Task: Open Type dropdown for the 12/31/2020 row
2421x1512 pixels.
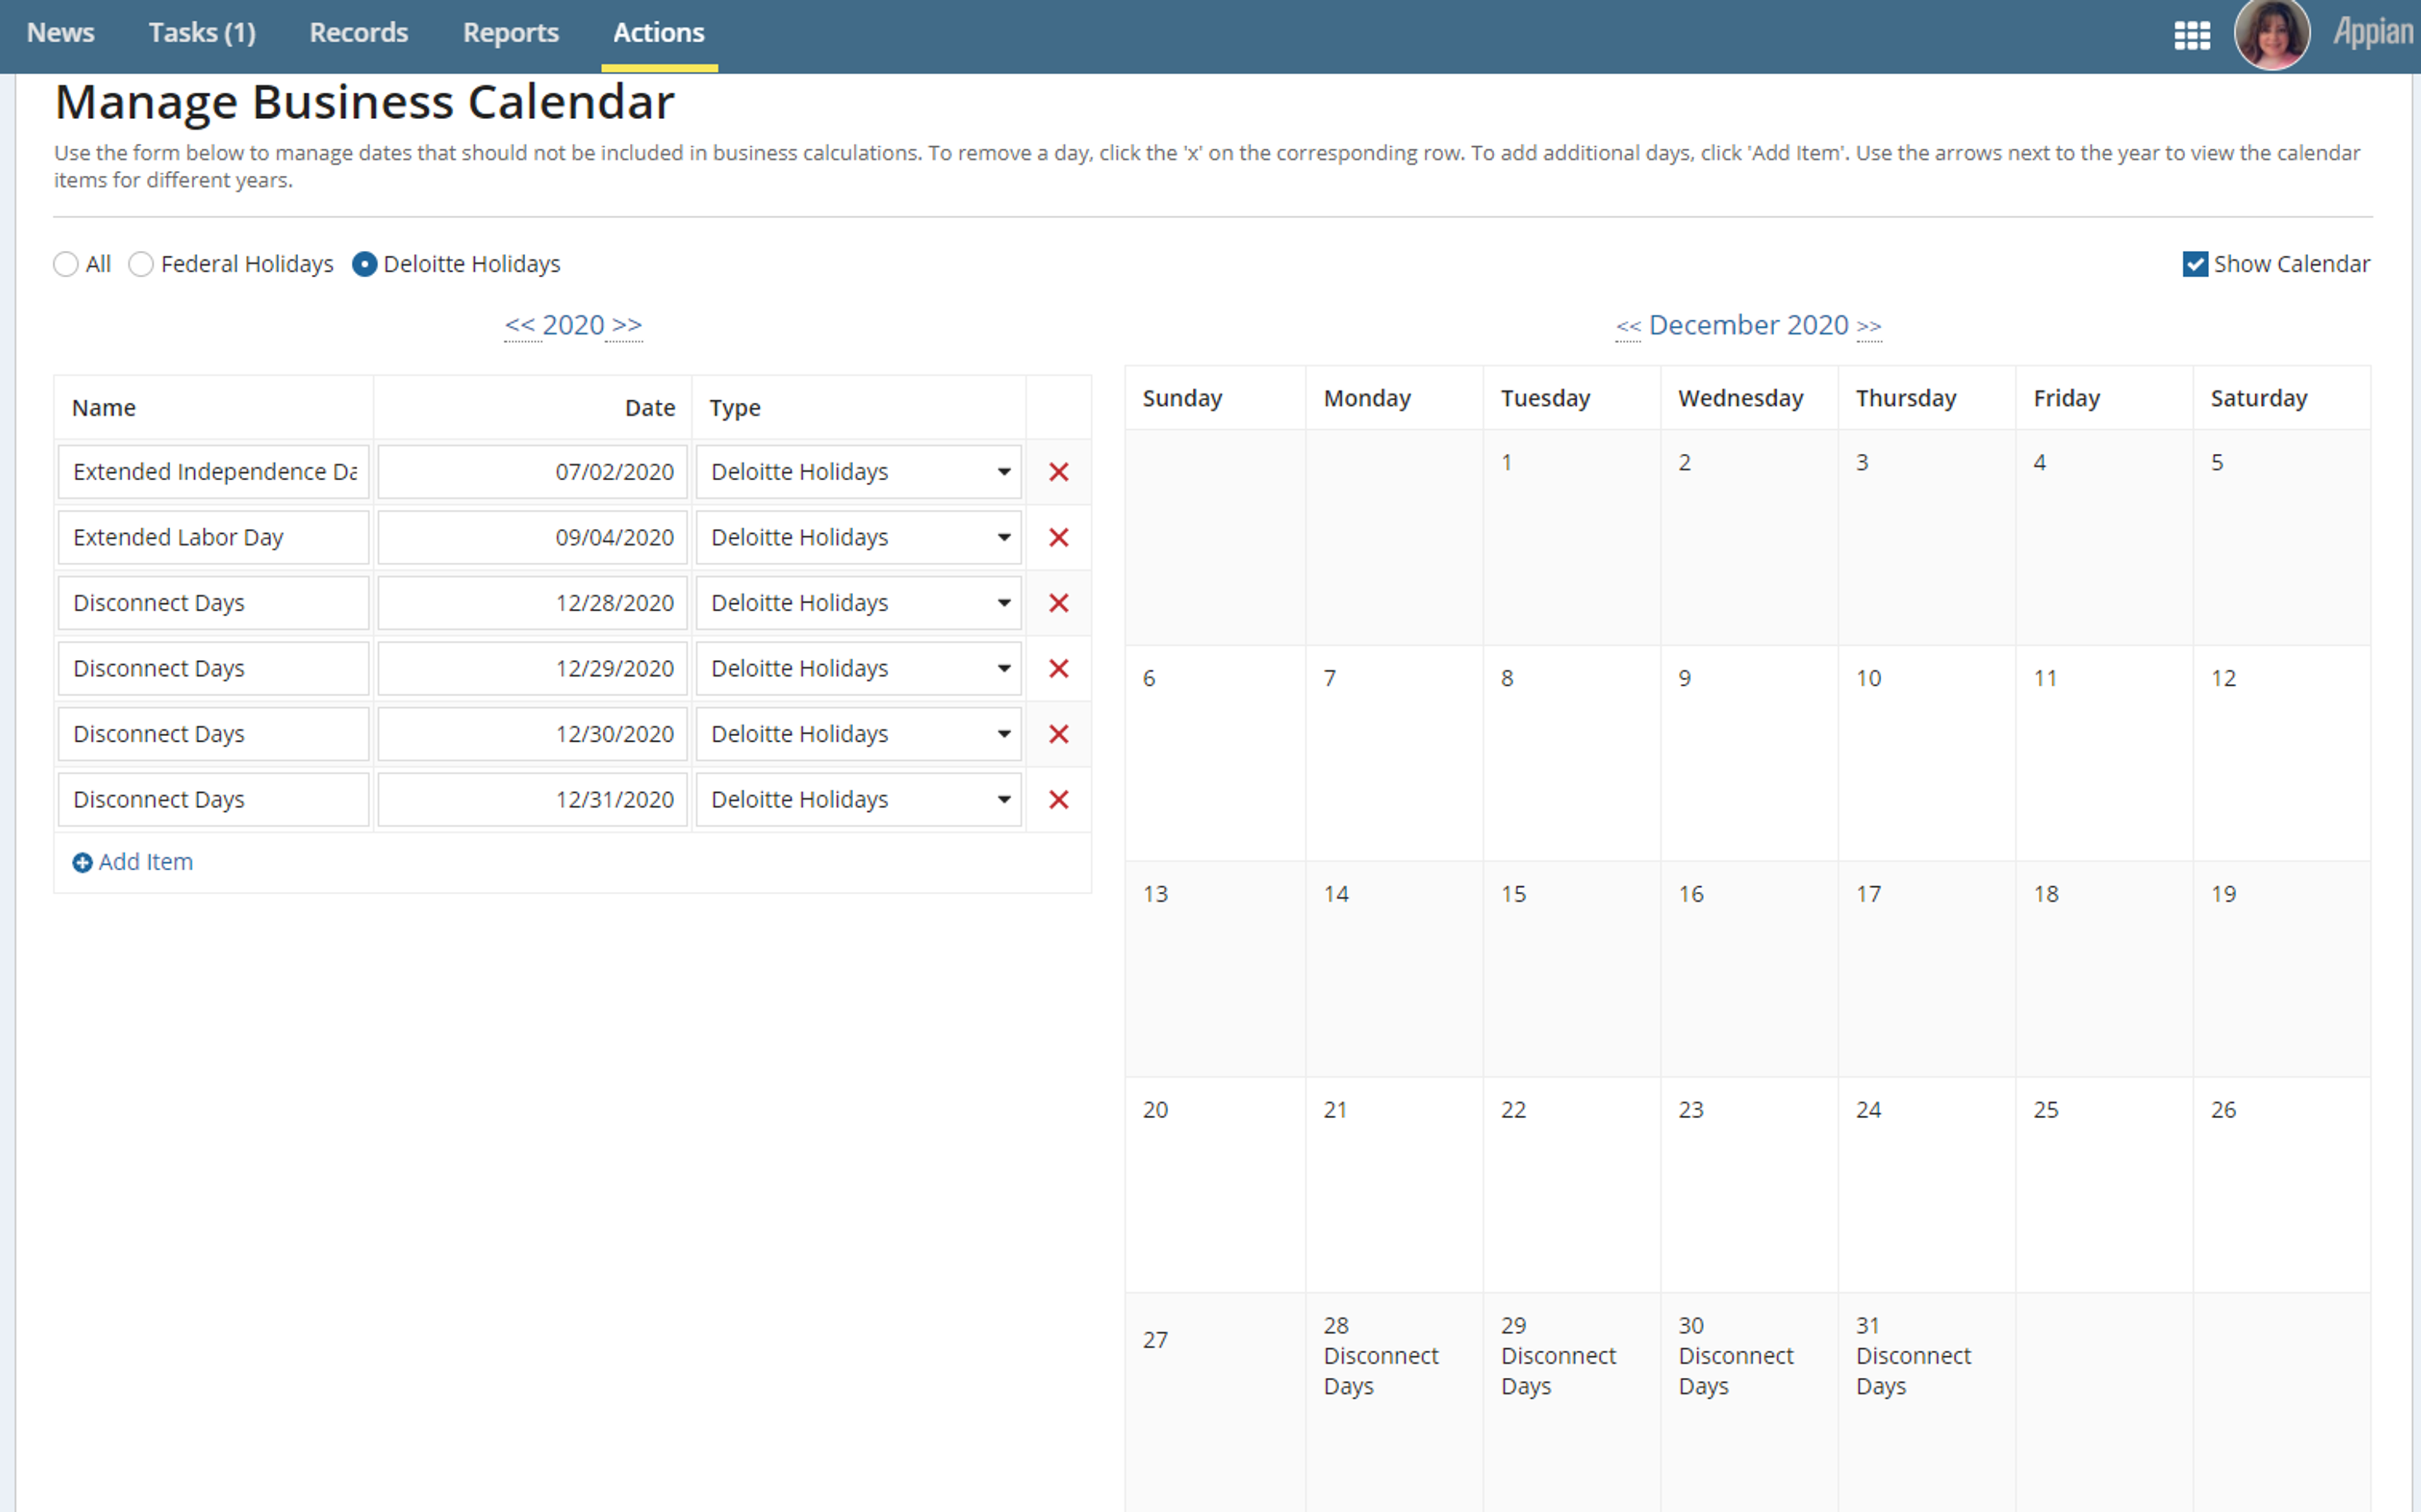Action: tap(858, 799)
